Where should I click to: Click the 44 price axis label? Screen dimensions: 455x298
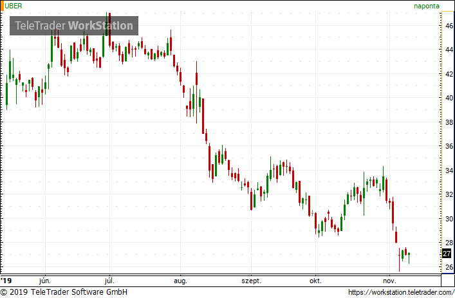[x=449, y=50]
